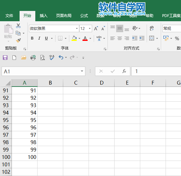181x176 pixels.
Task: Open 字体 group dialog launcher
Action: [105, 49]
